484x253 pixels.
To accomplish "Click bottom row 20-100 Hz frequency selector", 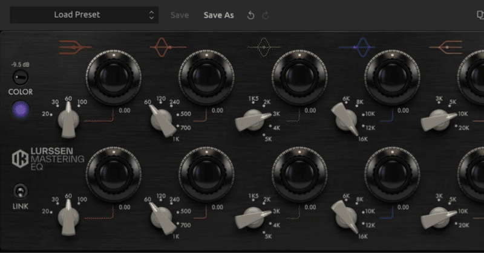I will tap(68, 217).
